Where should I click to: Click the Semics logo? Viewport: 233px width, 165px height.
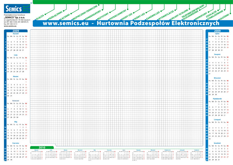pos(17,9)
